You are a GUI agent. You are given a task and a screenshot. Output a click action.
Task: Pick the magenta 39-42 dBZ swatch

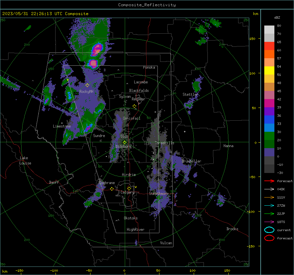269,103
